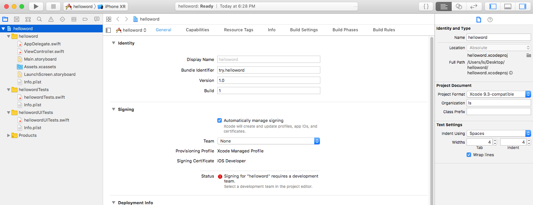
Task: Select ViewController.swift file
Action: tap(44, 51)
